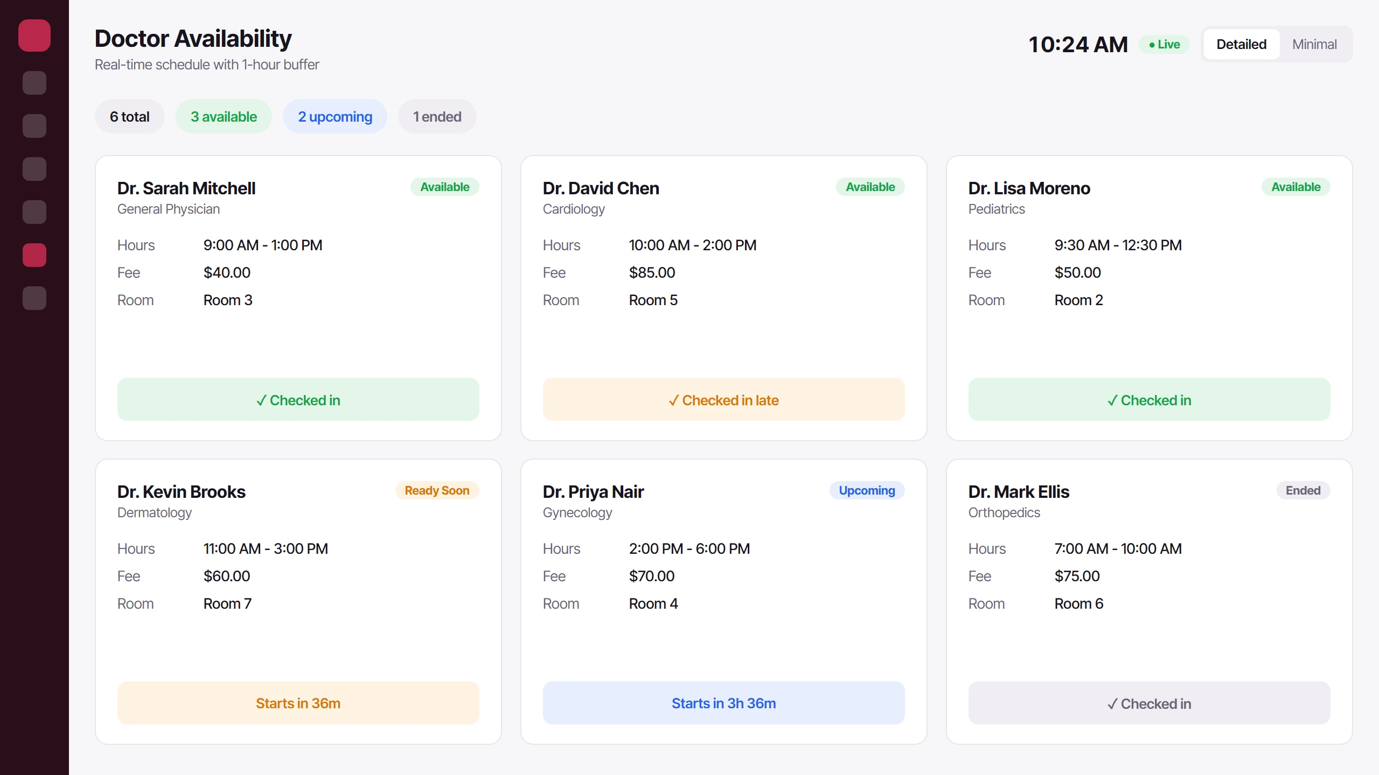Click the Room 2 value
Image resolution: width=1379 pixels, height=775 pixels.
point(1079,300)
